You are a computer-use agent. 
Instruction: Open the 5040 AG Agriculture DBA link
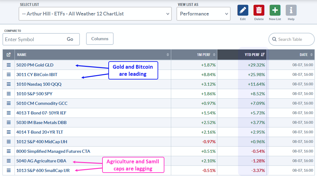[x=41, y=161]
